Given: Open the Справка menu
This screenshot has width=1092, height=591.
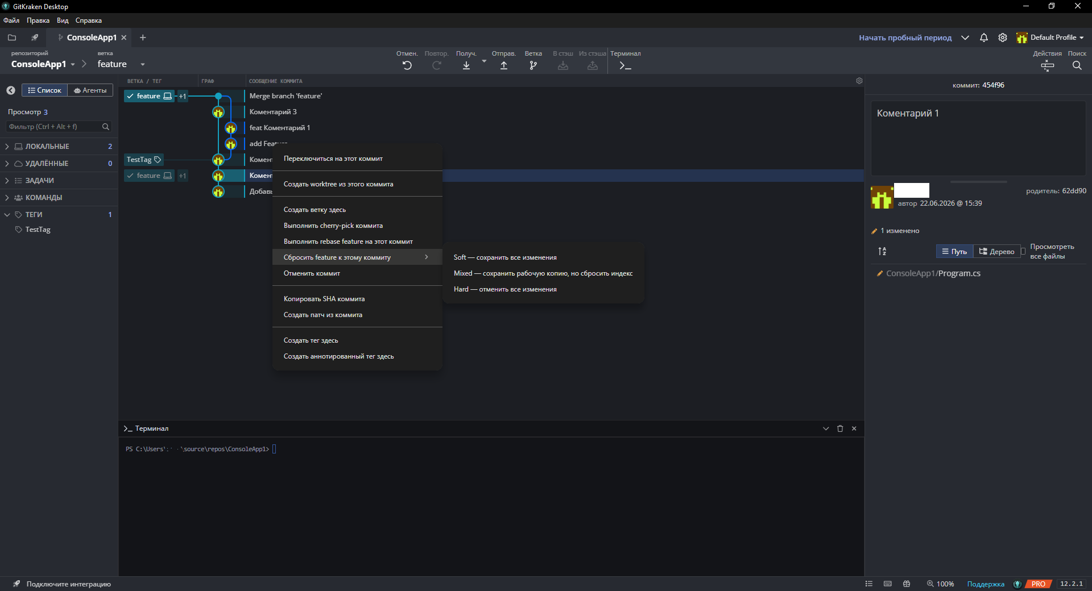Looking at the screenshot, I should coord(89,20).
